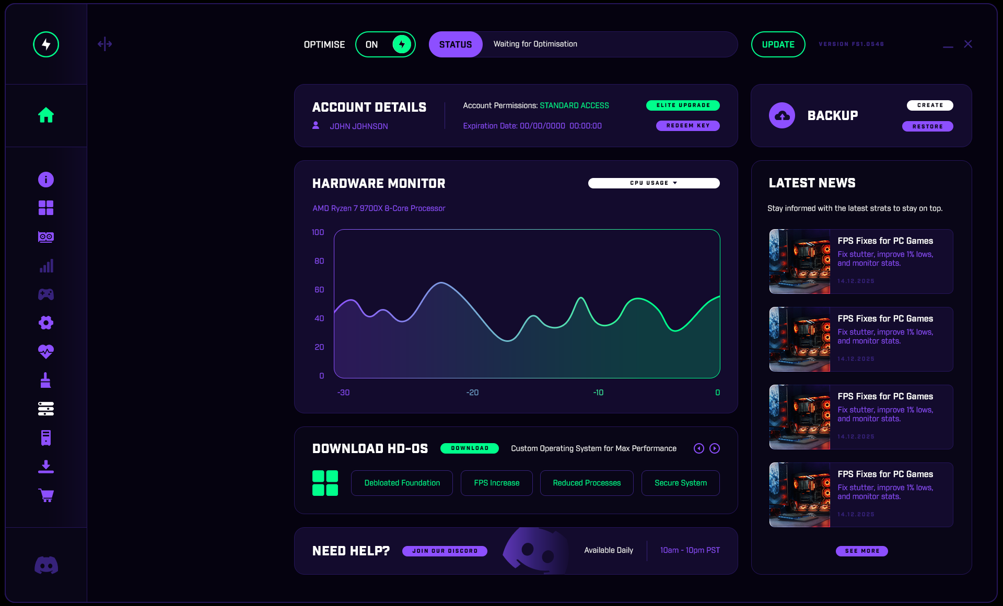Select the PC tower hardware icon

point(46,437)
